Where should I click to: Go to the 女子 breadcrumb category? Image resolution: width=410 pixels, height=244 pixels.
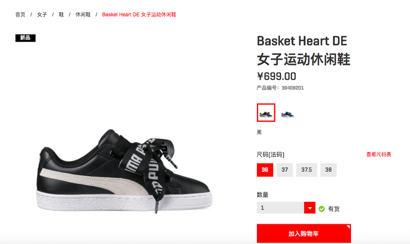tap(42, 15)
